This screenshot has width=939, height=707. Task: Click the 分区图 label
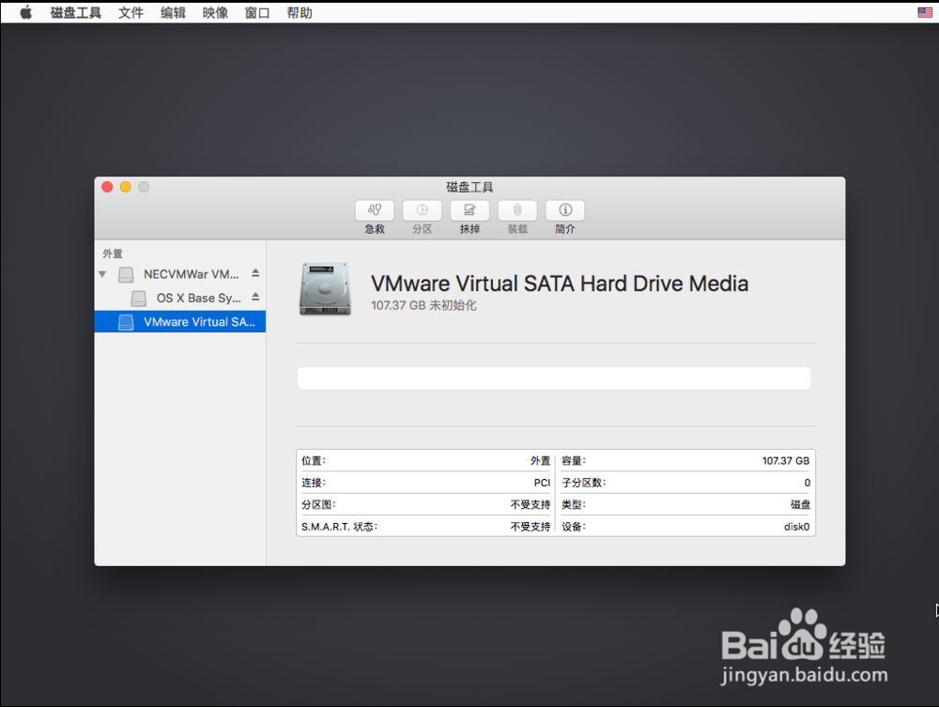coord(318,504)
